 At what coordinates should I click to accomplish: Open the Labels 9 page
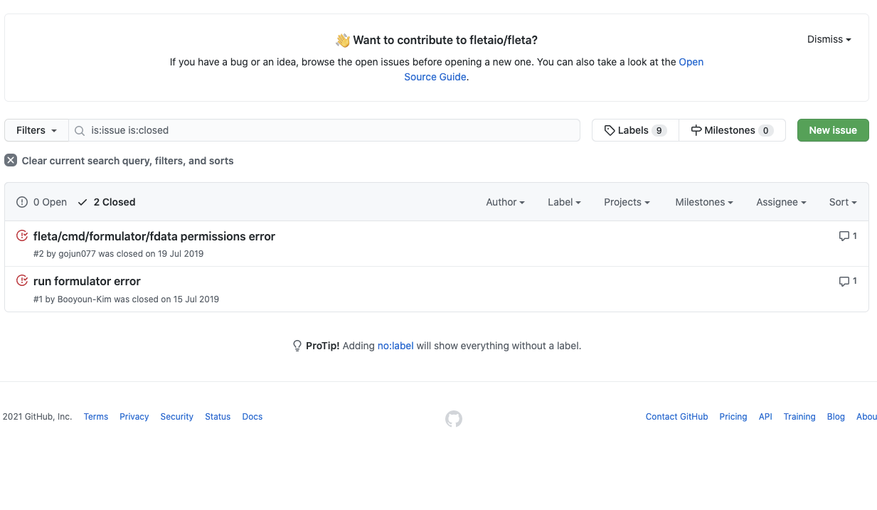pyautogui.click(x=635, y=130)
